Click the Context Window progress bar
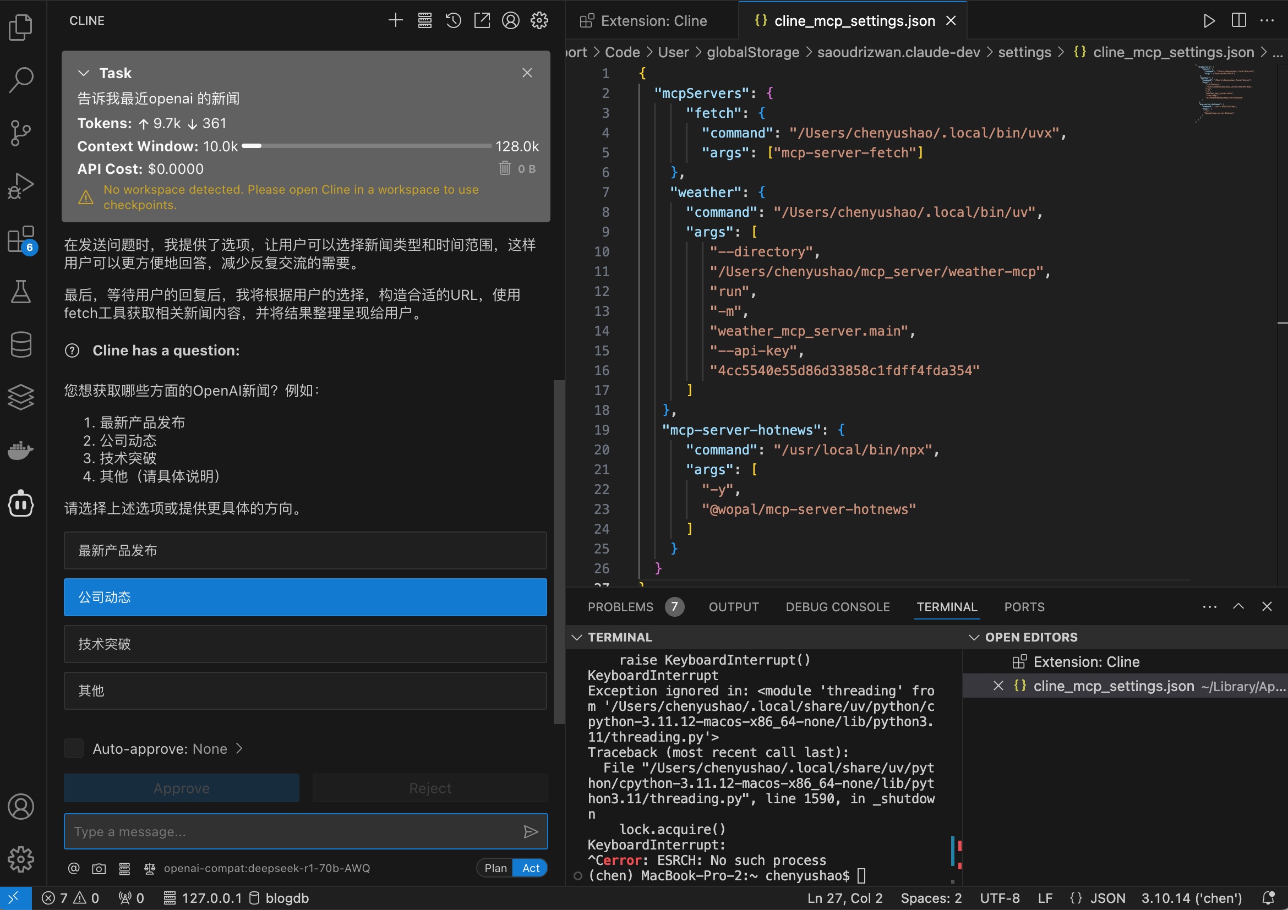1288x910 pixels. [367, 146]
